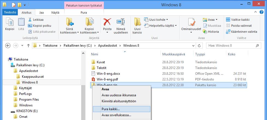
Task: Switch to the Näytä tab
Action: (x=55, y=13)
